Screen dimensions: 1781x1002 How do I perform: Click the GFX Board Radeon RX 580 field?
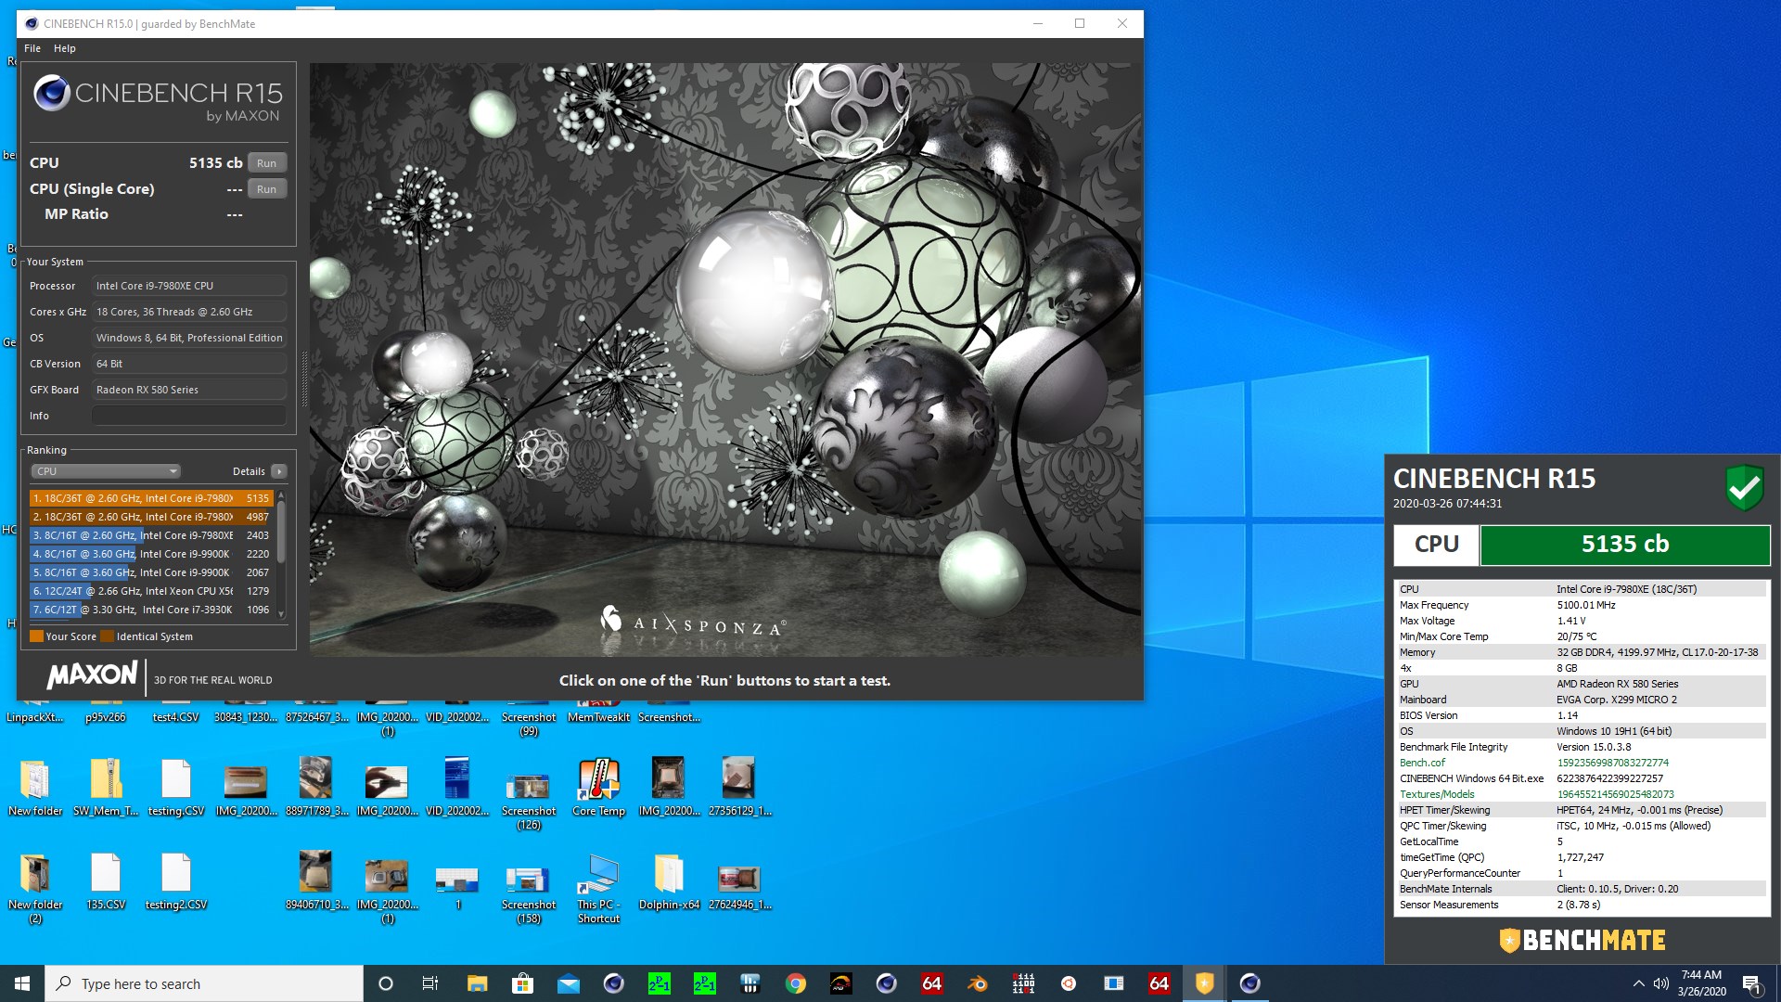tap(189, 390)
